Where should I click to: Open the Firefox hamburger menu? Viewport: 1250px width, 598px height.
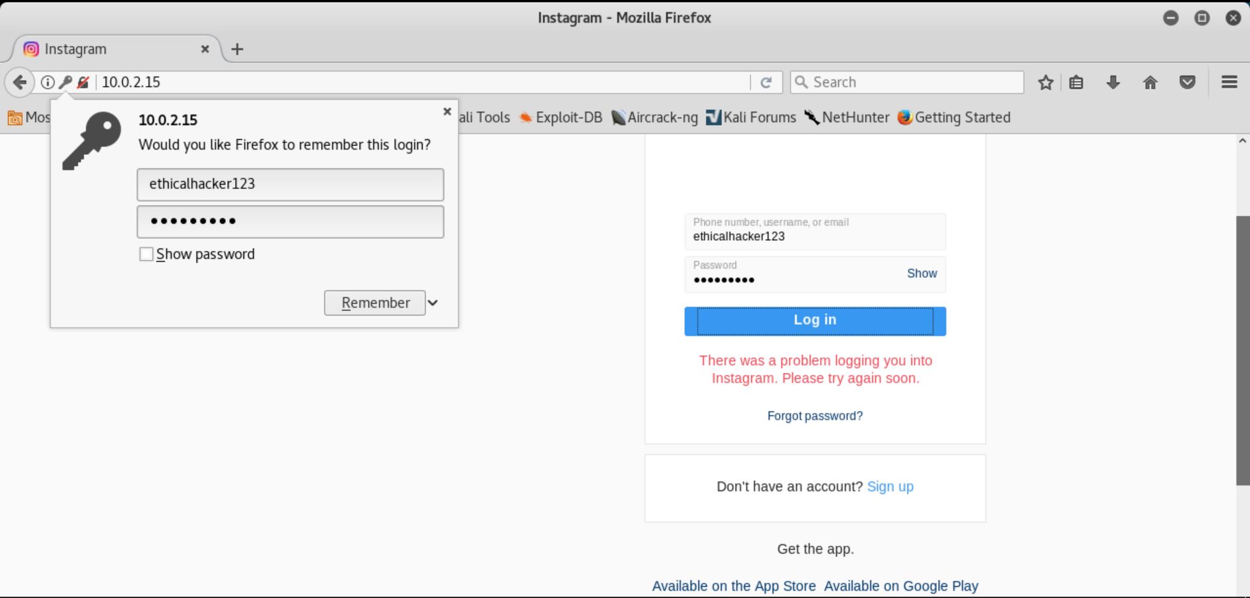(1229, 82)
